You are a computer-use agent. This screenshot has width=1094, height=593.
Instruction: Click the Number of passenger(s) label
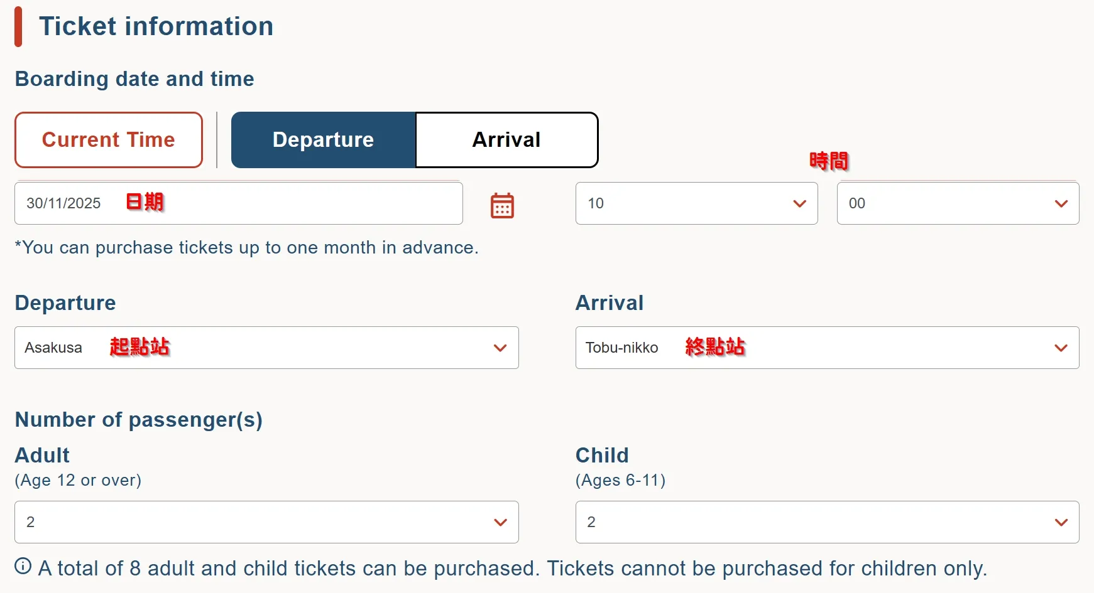[x=139, y=419]
